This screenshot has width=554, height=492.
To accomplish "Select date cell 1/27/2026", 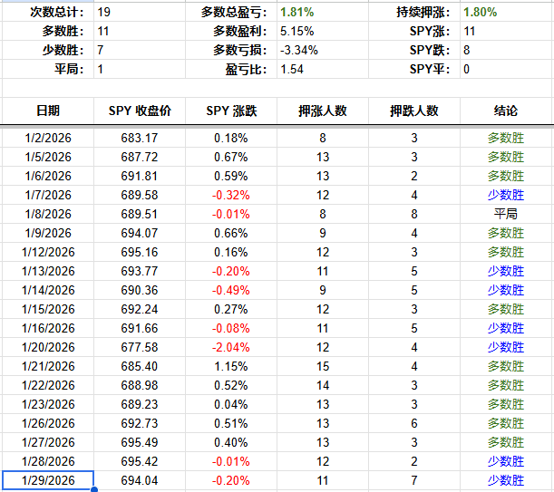I will click(48, 442).
